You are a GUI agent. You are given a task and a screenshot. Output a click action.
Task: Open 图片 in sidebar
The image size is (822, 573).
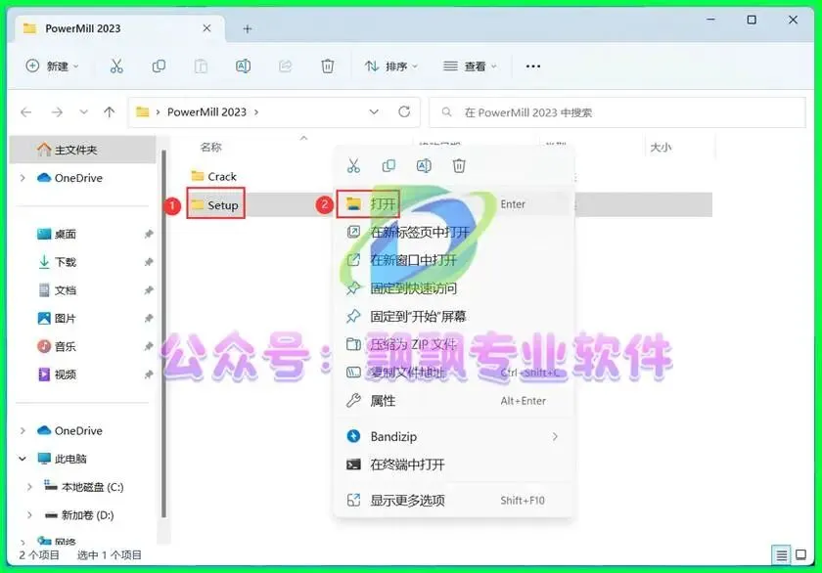point(65,319)
